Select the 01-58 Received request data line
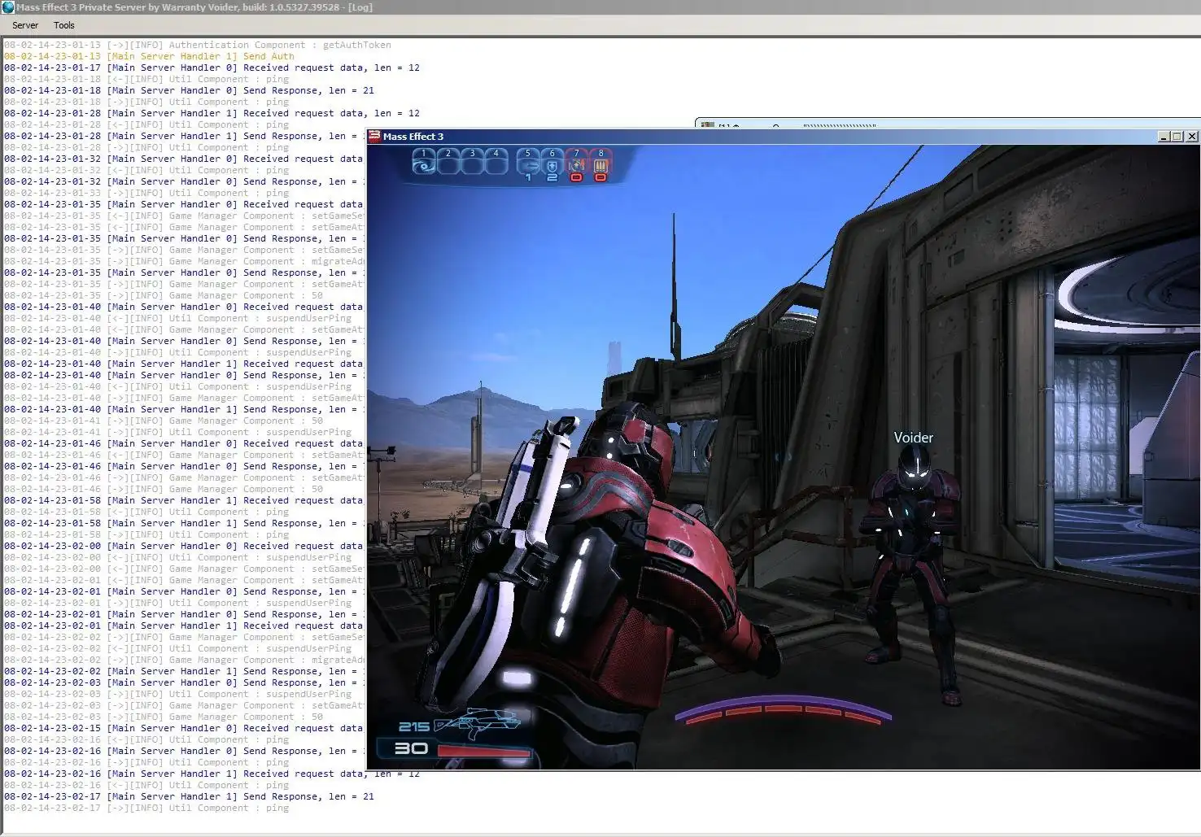This screenshot has height=837, width=1201. [x=184, y=500]
